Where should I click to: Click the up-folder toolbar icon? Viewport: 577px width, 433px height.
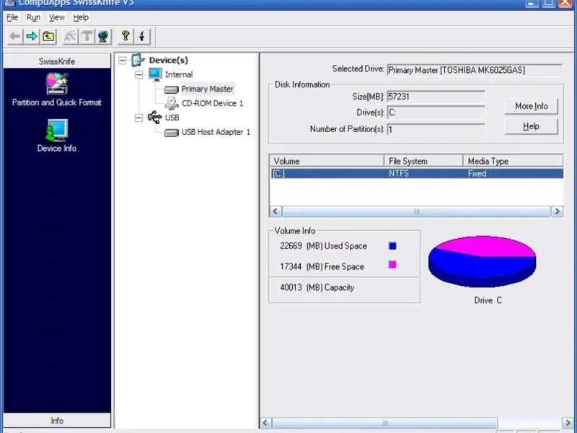(x=48, y=37)
